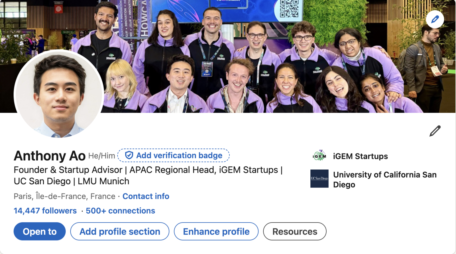Click the UC San Diego logo
The width and height of the screenshot is (456, 254).
point(319,179)
